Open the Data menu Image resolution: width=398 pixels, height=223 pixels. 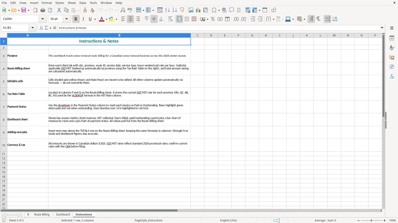pos(83,3)
